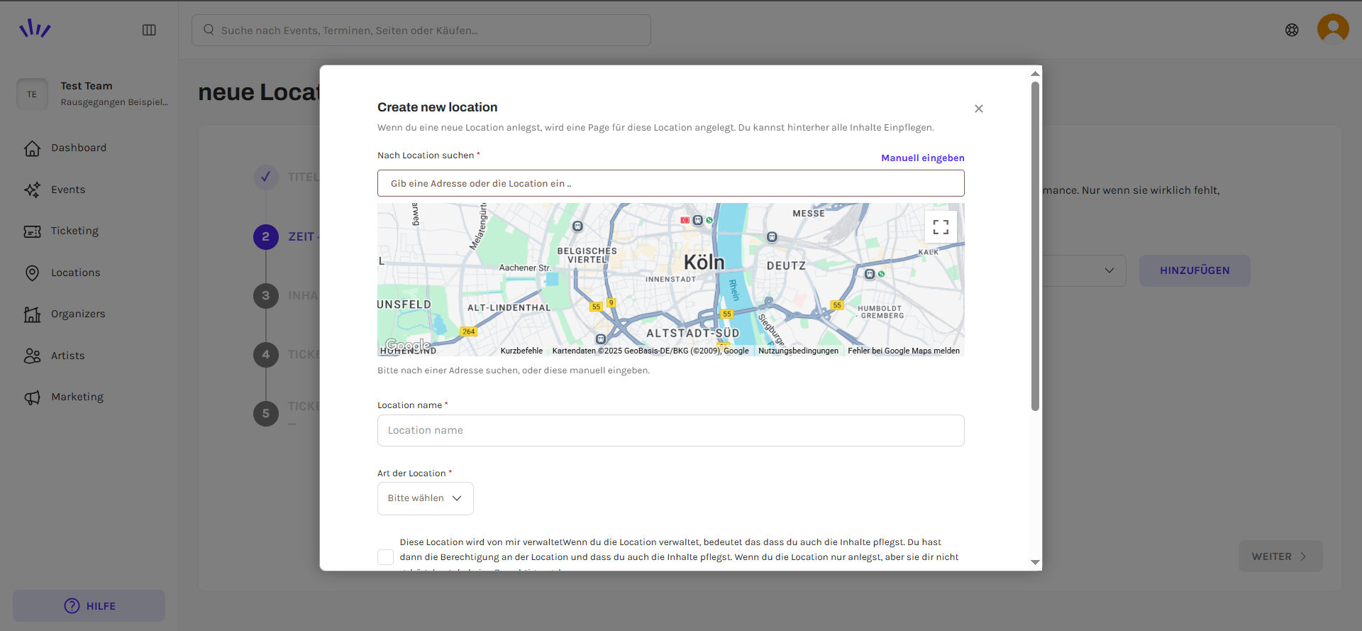Open the user avatar menu

click(1333, 29)
